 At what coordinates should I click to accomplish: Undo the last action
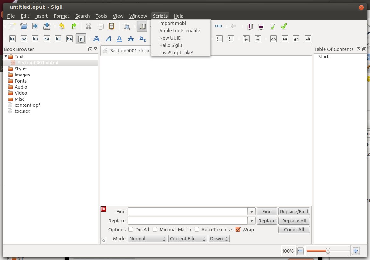62,26
